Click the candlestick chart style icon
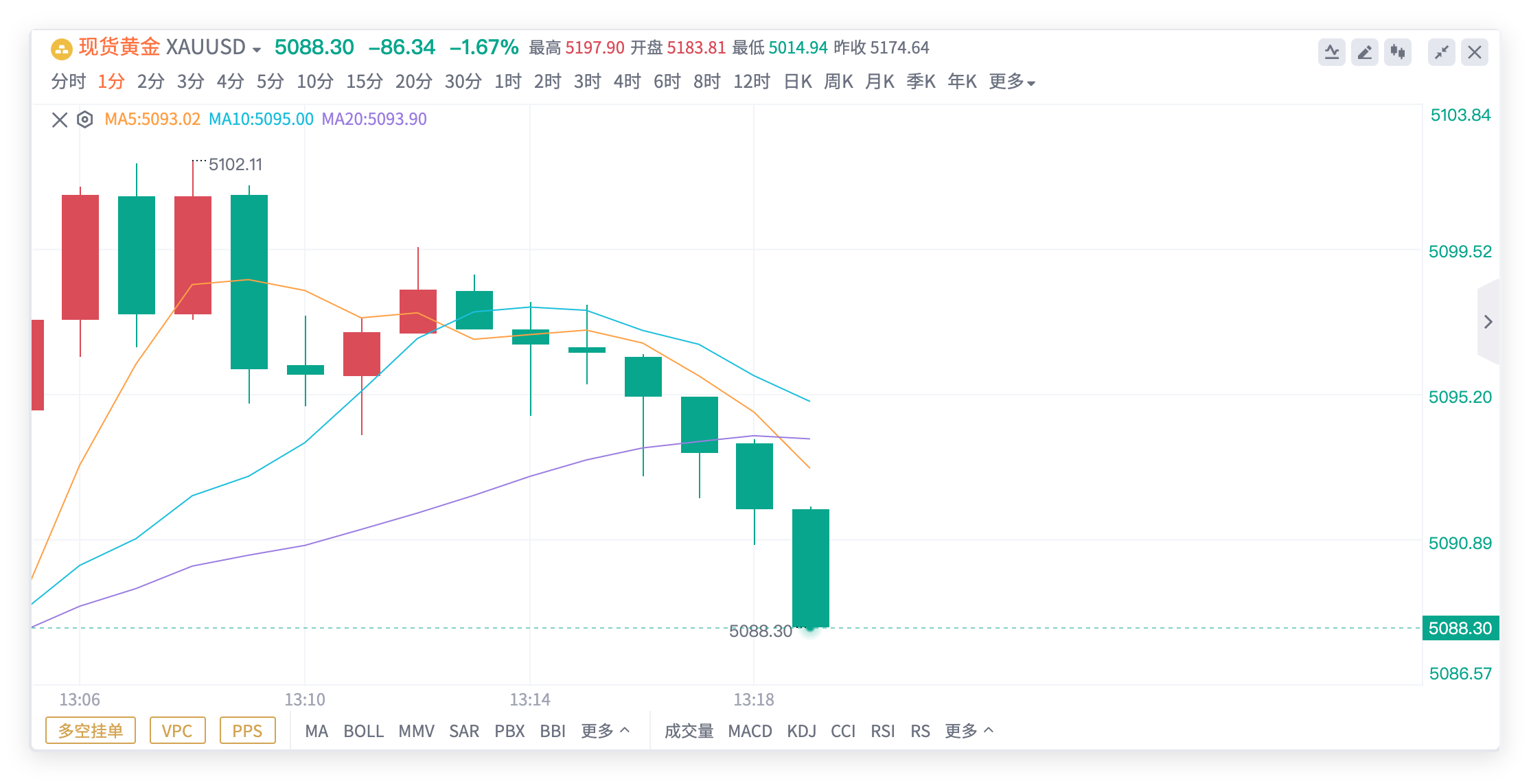 [1398, 52]
